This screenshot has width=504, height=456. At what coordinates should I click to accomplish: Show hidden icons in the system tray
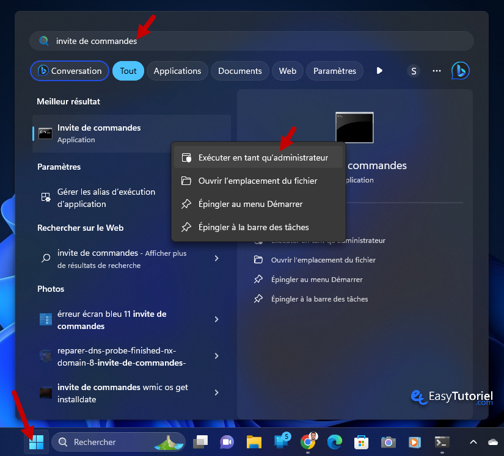(x=473, y=441)
